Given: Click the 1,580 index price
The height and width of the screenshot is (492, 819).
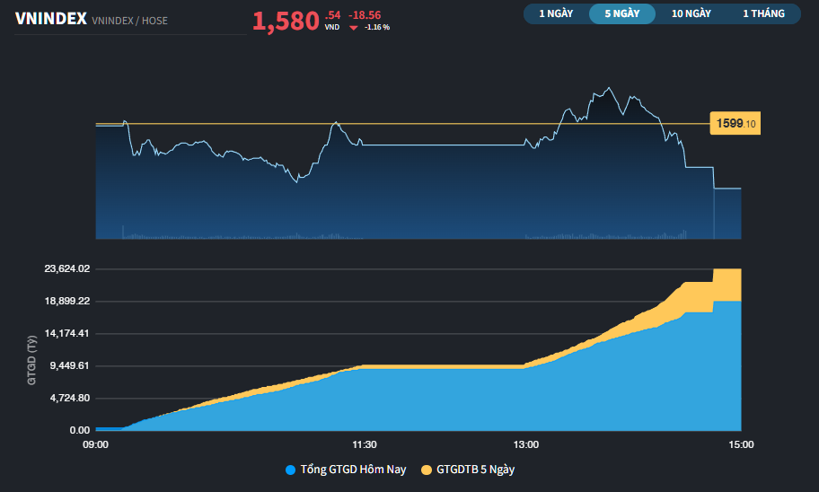Looking at the screenshot, I should pyautogui.click(x=286, y=21).
